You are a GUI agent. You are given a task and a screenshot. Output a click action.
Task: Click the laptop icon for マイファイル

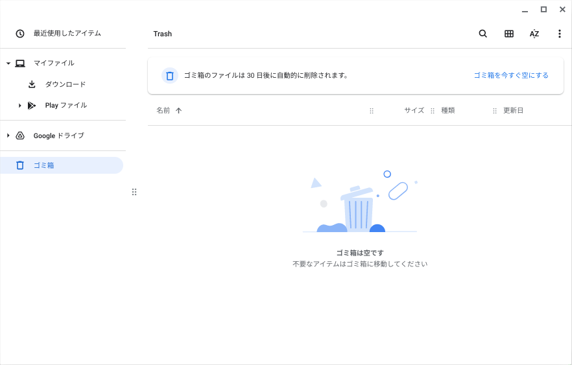(x=20, y=64)
